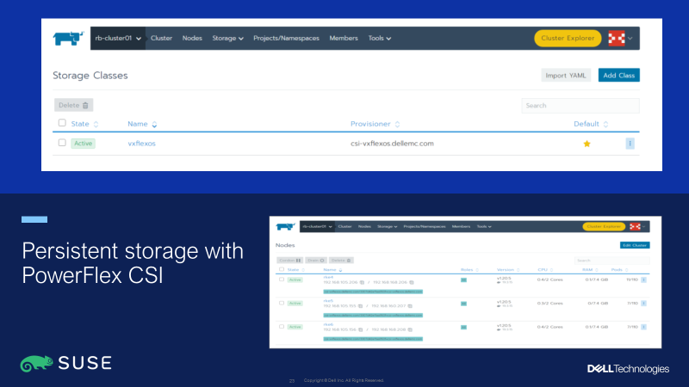Click the user avatar in Storage Classes header
The width and height of the screenshot is (689, 387).
pyautogui.click(x=616, y=38)
